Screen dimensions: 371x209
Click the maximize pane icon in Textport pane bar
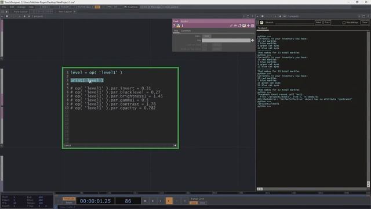click(363, 16)
